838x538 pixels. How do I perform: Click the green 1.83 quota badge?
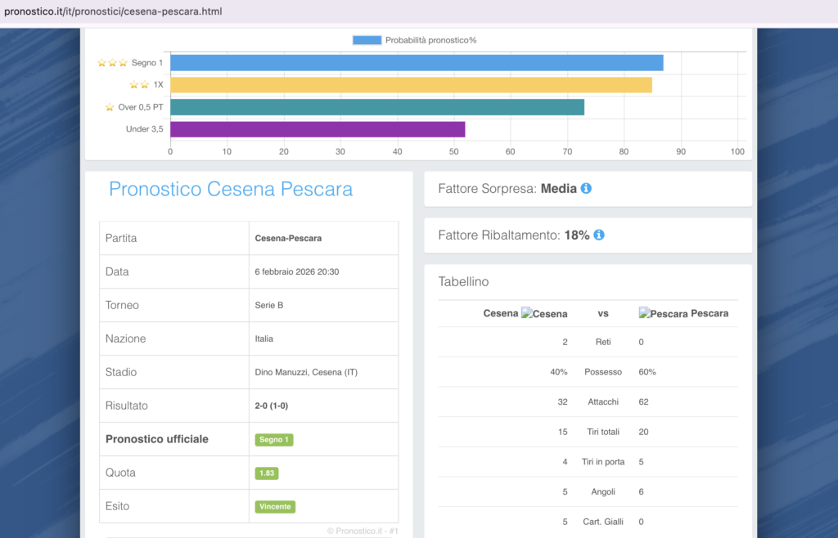[266, 473]
